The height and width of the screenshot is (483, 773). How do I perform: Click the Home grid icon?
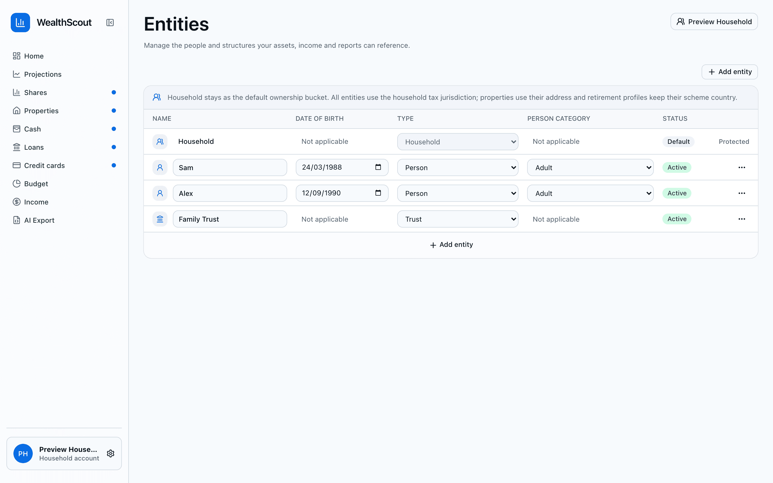coord(17,56)
